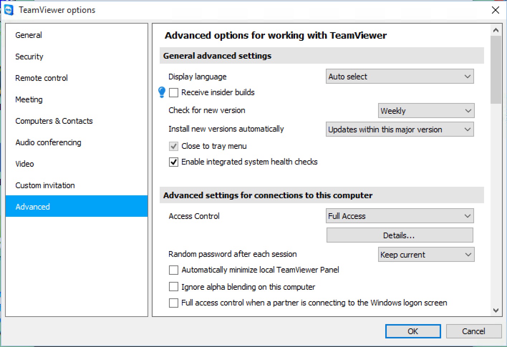Click the 'Access Control' label

194,216
